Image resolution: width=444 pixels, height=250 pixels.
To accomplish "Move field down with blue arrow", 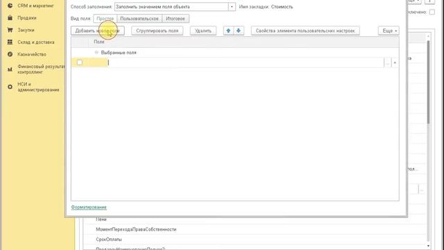I will [239, 31].
